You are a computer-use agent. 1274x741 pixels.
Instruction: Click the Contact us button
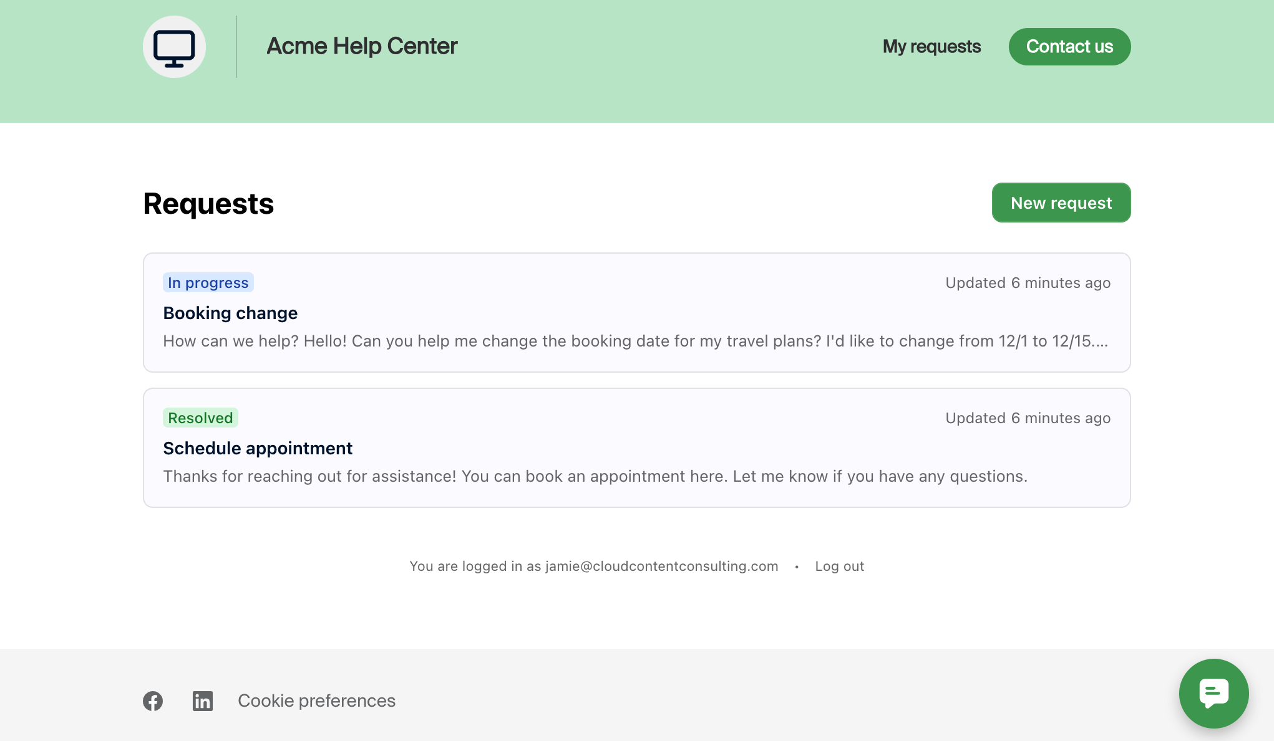click(1069, 47)
